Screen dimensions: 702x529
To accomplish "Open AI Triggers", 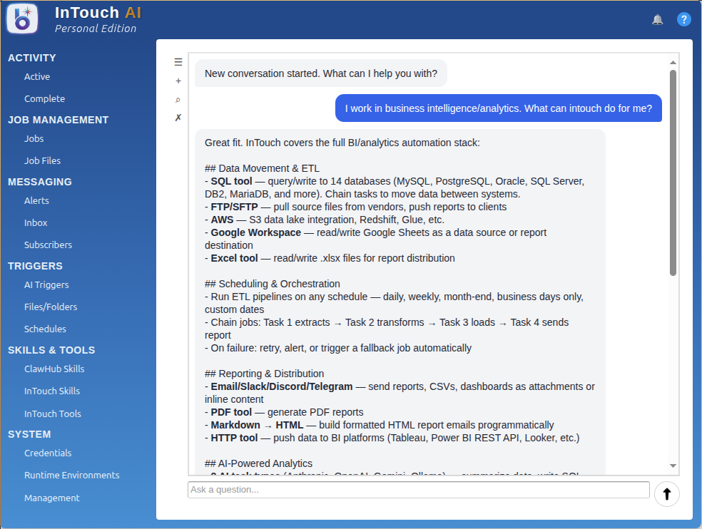I will click(46, 284).
